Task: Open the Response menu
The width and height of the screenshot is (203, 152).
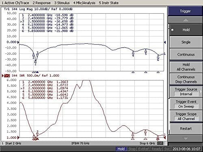Action: pyautogui.click(x=41, y=3)
